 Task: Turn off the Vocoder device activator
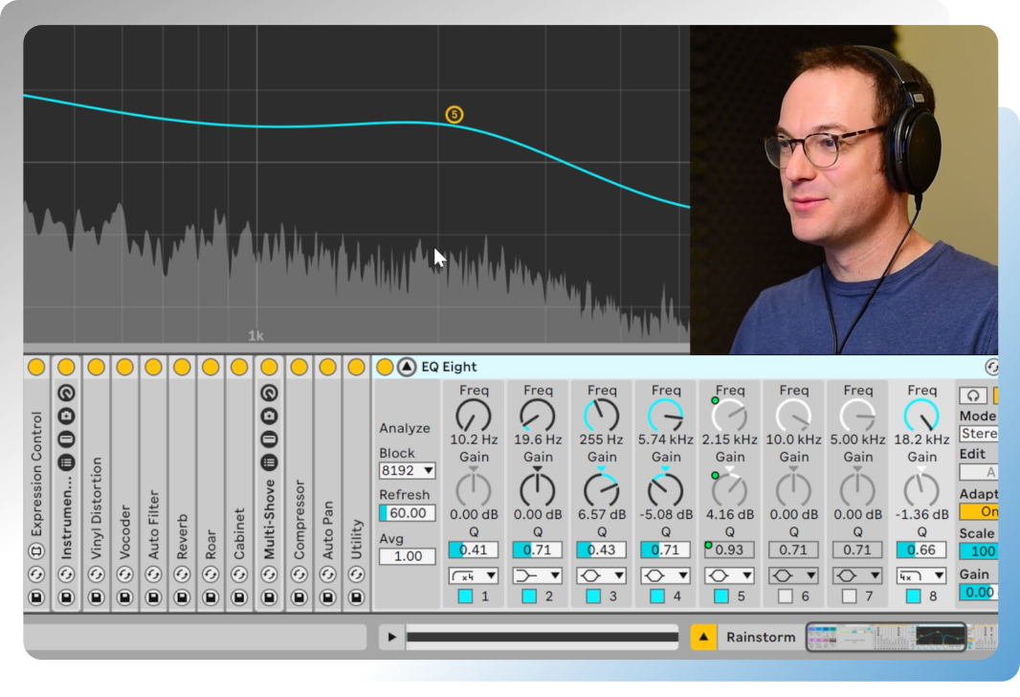(x=124, y=368)
